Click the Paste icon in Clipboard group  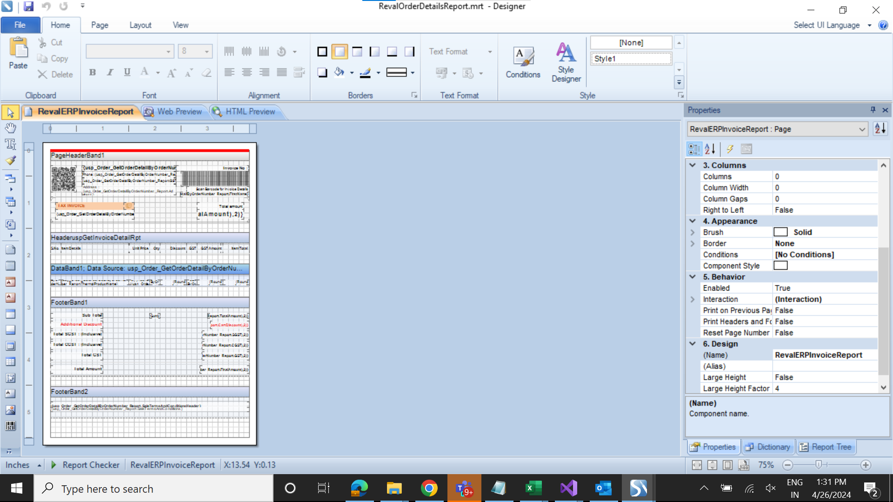click(x=18, y=53)
